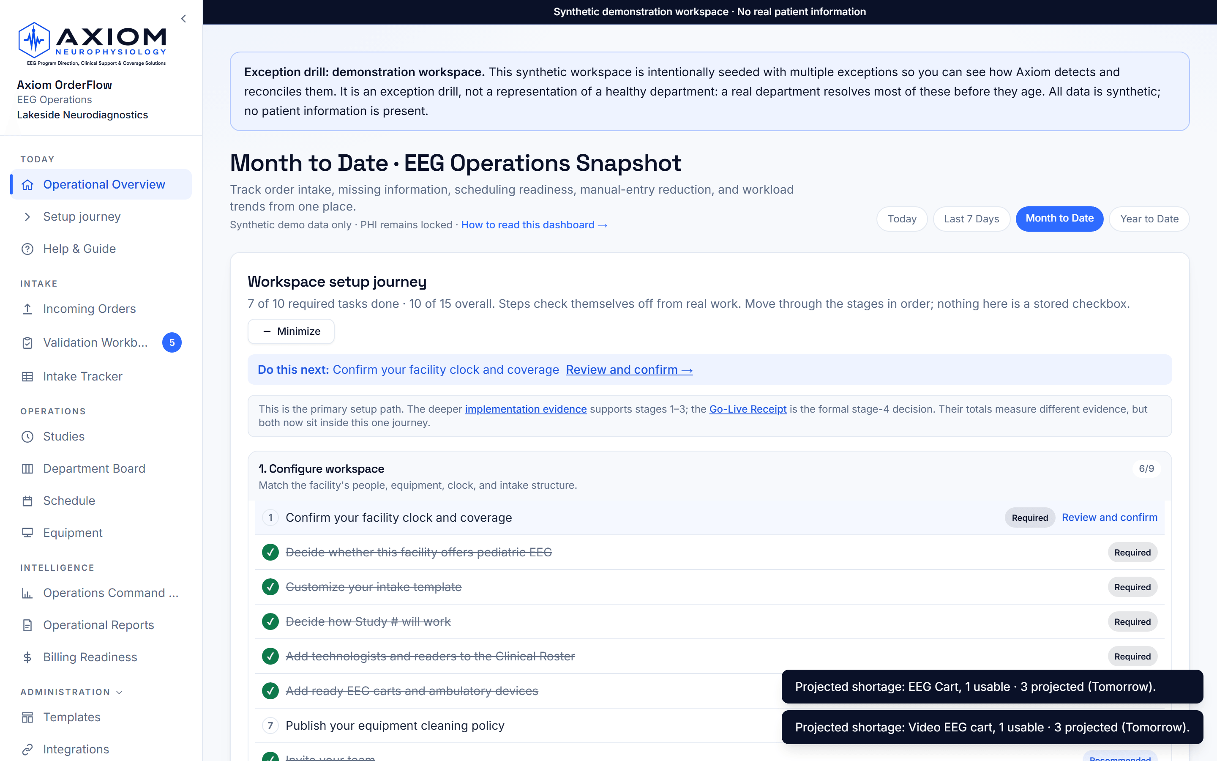Click the green check beside Clinical Roster task
This screenshot has height=761, width=1217.
[270, 657]
